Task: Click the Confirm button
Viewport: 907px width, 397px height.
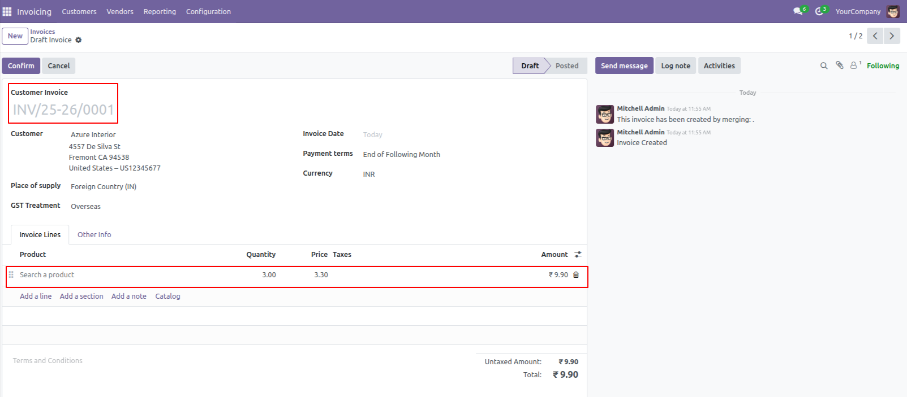Action: [x=21, y=66]
